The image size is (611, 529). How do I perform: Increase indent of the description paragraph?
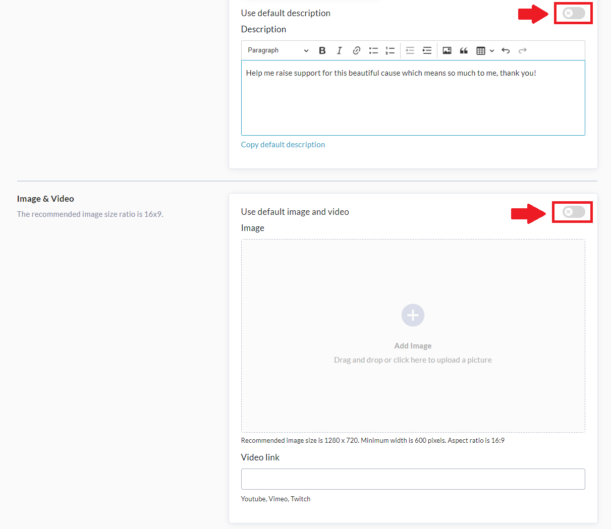click(x=427, y=50)
